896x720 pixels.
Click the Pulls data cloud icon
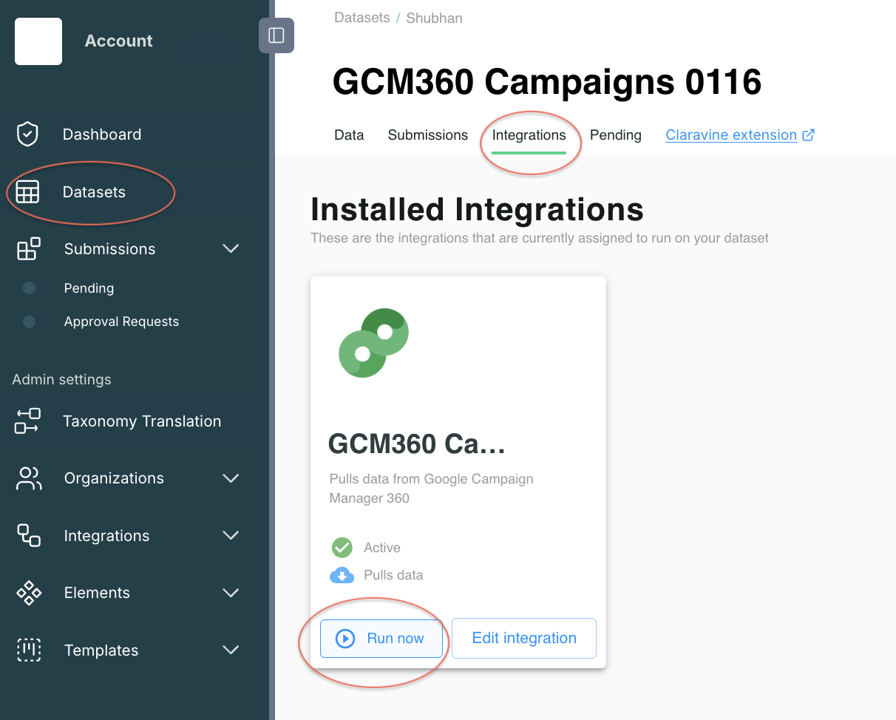(x=342, y=575)
